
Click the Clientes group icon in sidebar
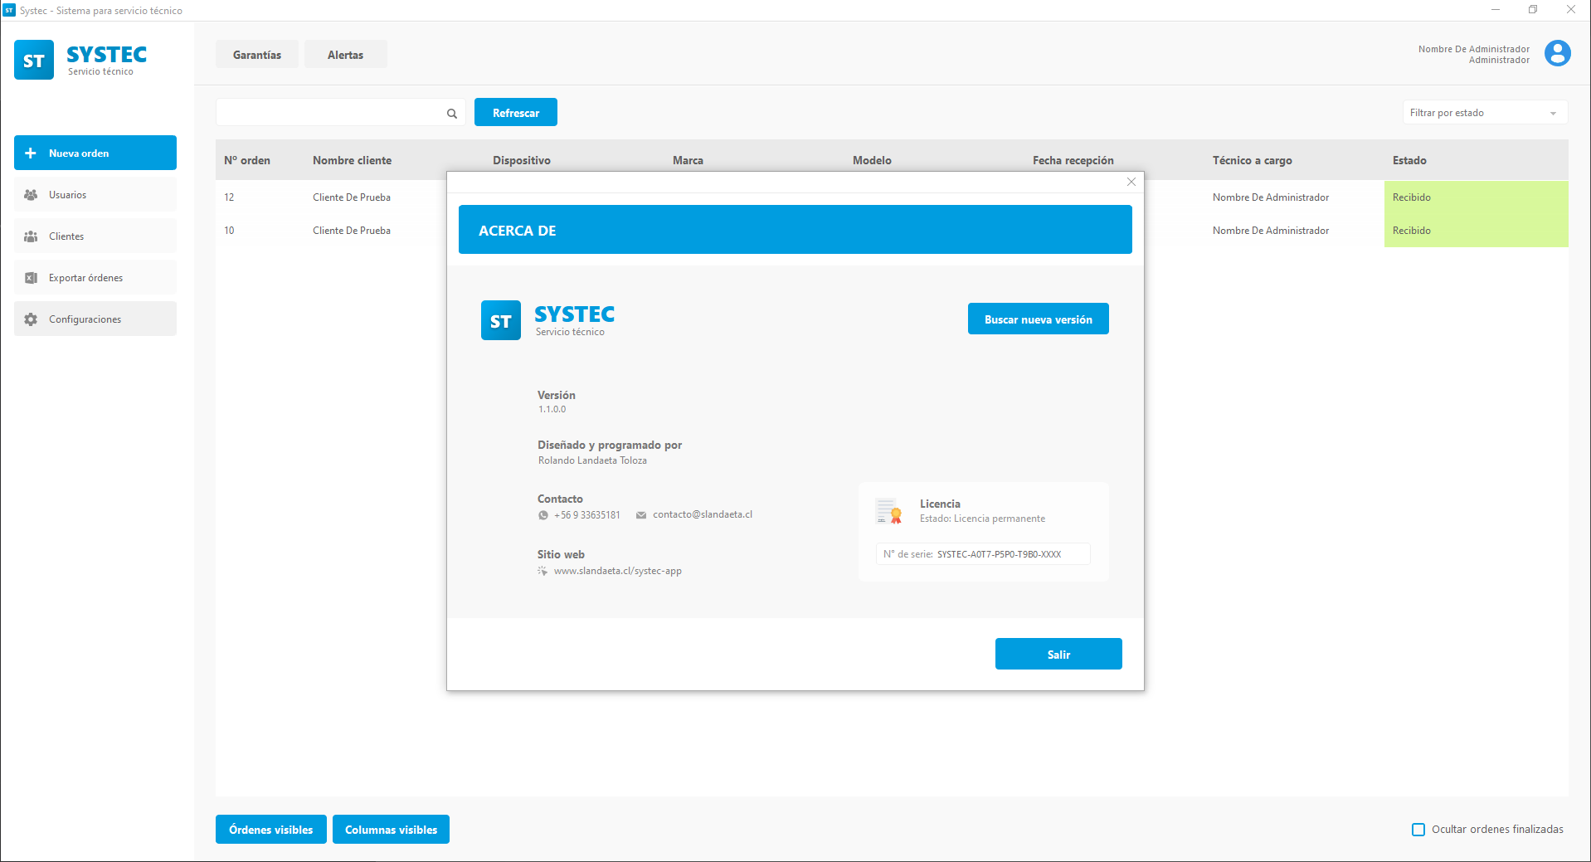coord(31,236)
